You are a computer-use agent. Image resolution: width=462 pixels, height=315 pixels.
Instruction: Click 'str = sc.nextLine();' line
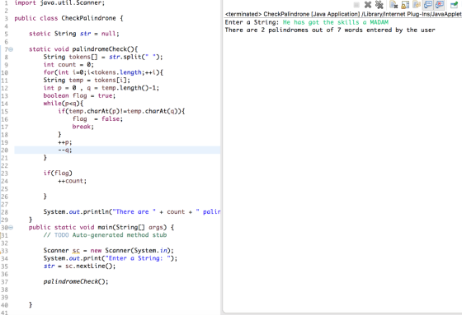(79, 266)
